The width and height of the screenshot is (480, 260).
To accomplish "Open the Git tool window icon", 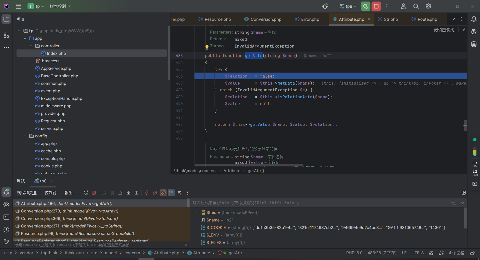I will 6,242.
